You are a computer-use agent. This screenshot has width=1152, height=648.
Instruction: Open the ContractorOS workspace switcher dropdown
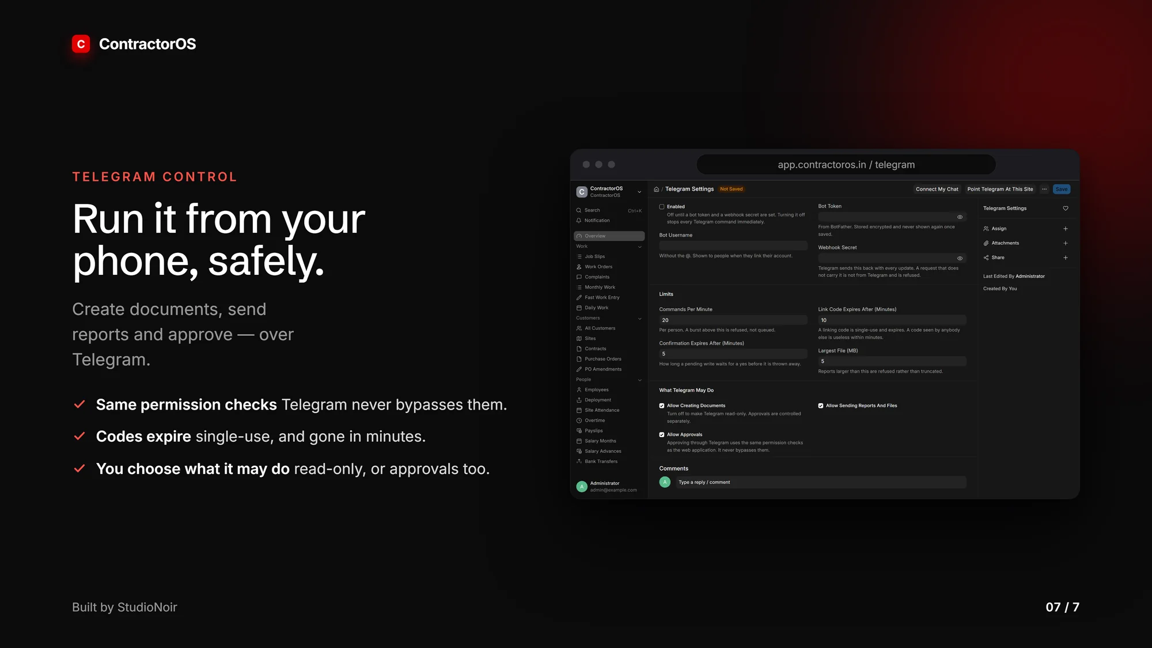click(639, 192)
